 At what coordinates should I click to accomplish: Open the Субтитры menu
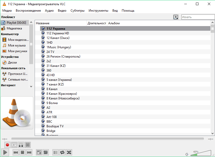(78, 11)
